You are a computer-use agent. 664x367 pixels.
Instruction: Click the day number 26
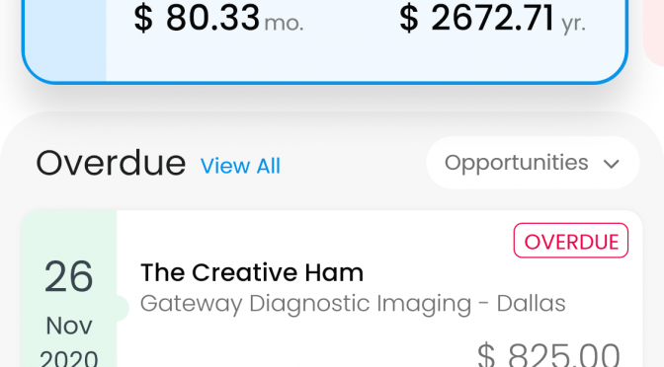68,277
